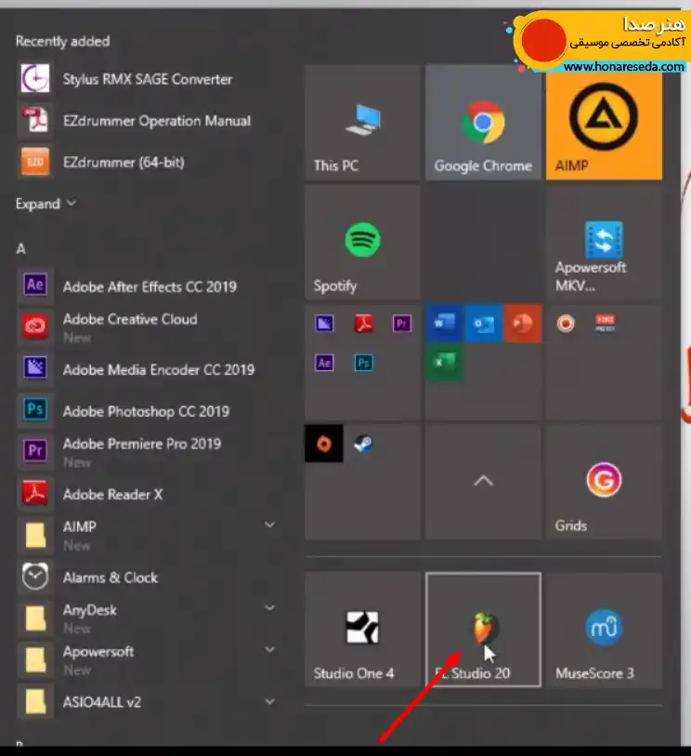691x756 pixels.
Task: Launch the Google Chrome tile
Action: coord(483,123)
